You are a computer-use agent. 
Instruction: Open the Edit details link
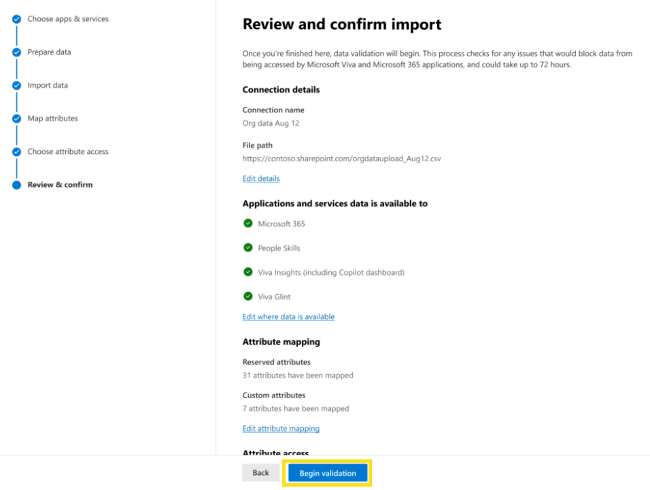pos(261,178)
